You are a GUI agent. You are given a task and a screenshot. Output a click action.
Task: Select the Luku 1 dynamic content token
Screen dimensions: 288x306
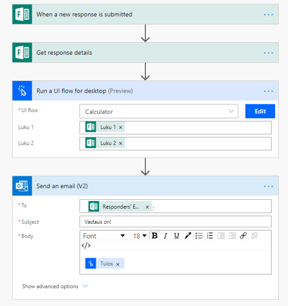(105, 127)
